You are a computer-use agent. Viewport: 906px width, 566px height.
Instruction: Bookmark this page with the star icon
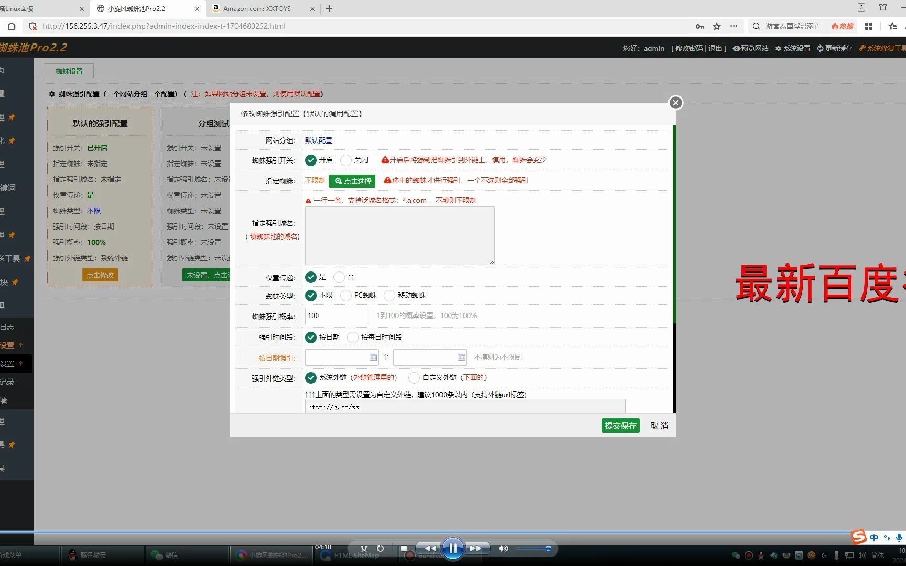[x=717, y=26]
